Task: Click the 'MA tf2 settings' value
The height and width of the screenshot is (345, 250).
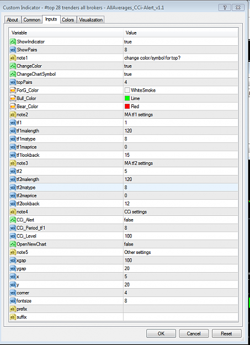Action: [x=139, y=163]
